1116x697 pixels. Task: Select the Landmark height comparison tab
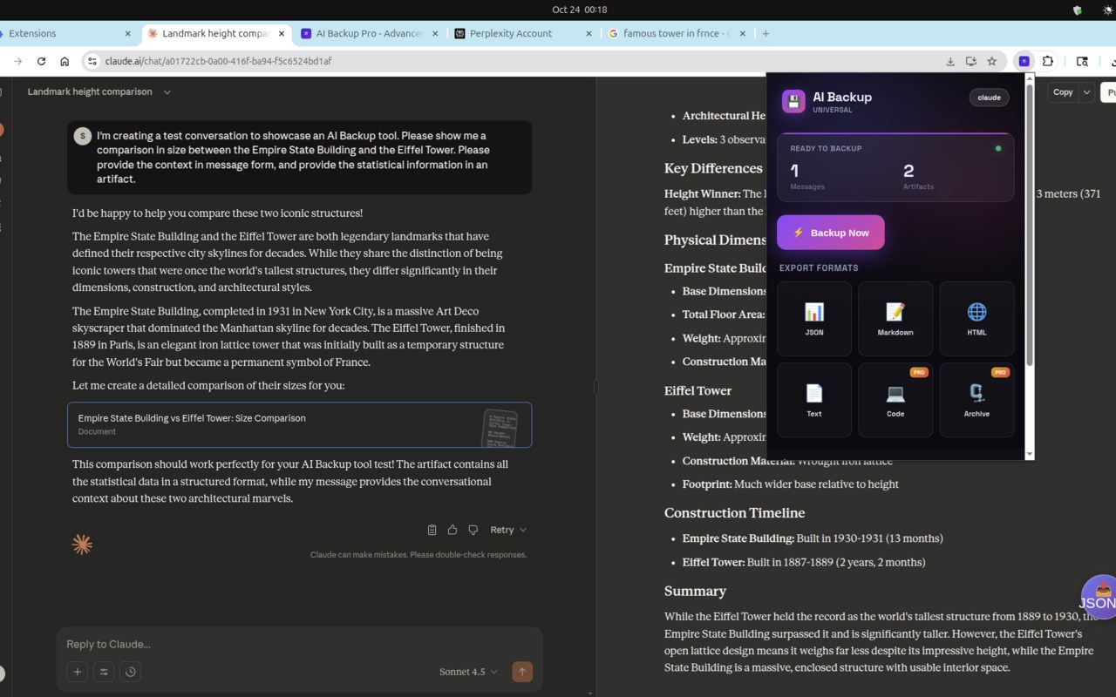click(x=216, y=33)
